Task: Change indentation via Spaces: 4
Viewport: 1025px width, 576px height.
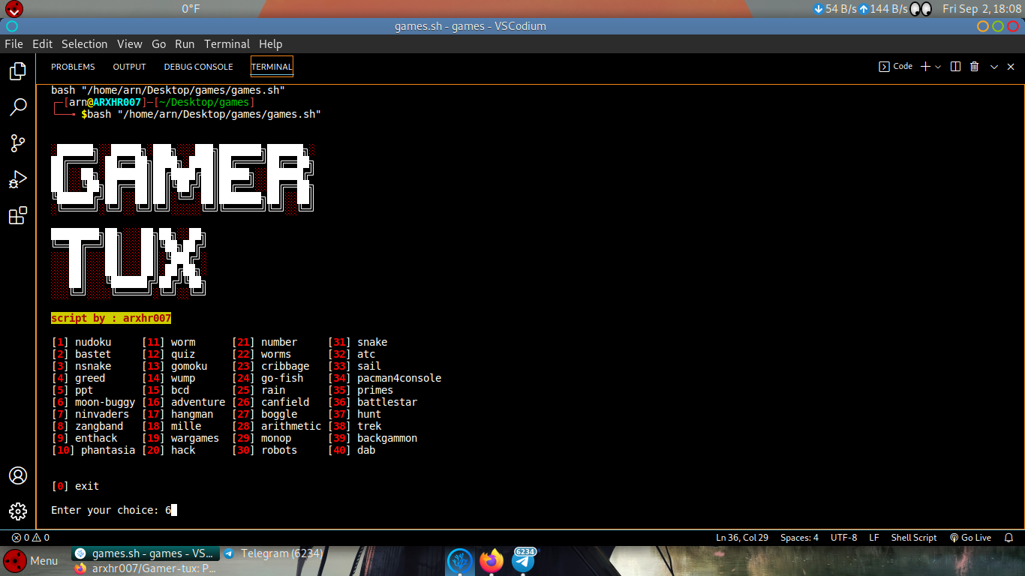Action: point(799,538)
